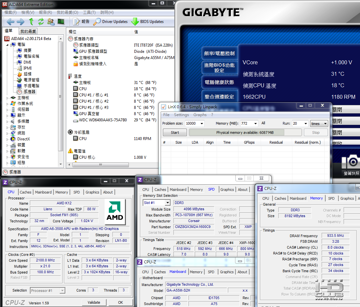Open the LinX Graphs menu

click(200, 115)
